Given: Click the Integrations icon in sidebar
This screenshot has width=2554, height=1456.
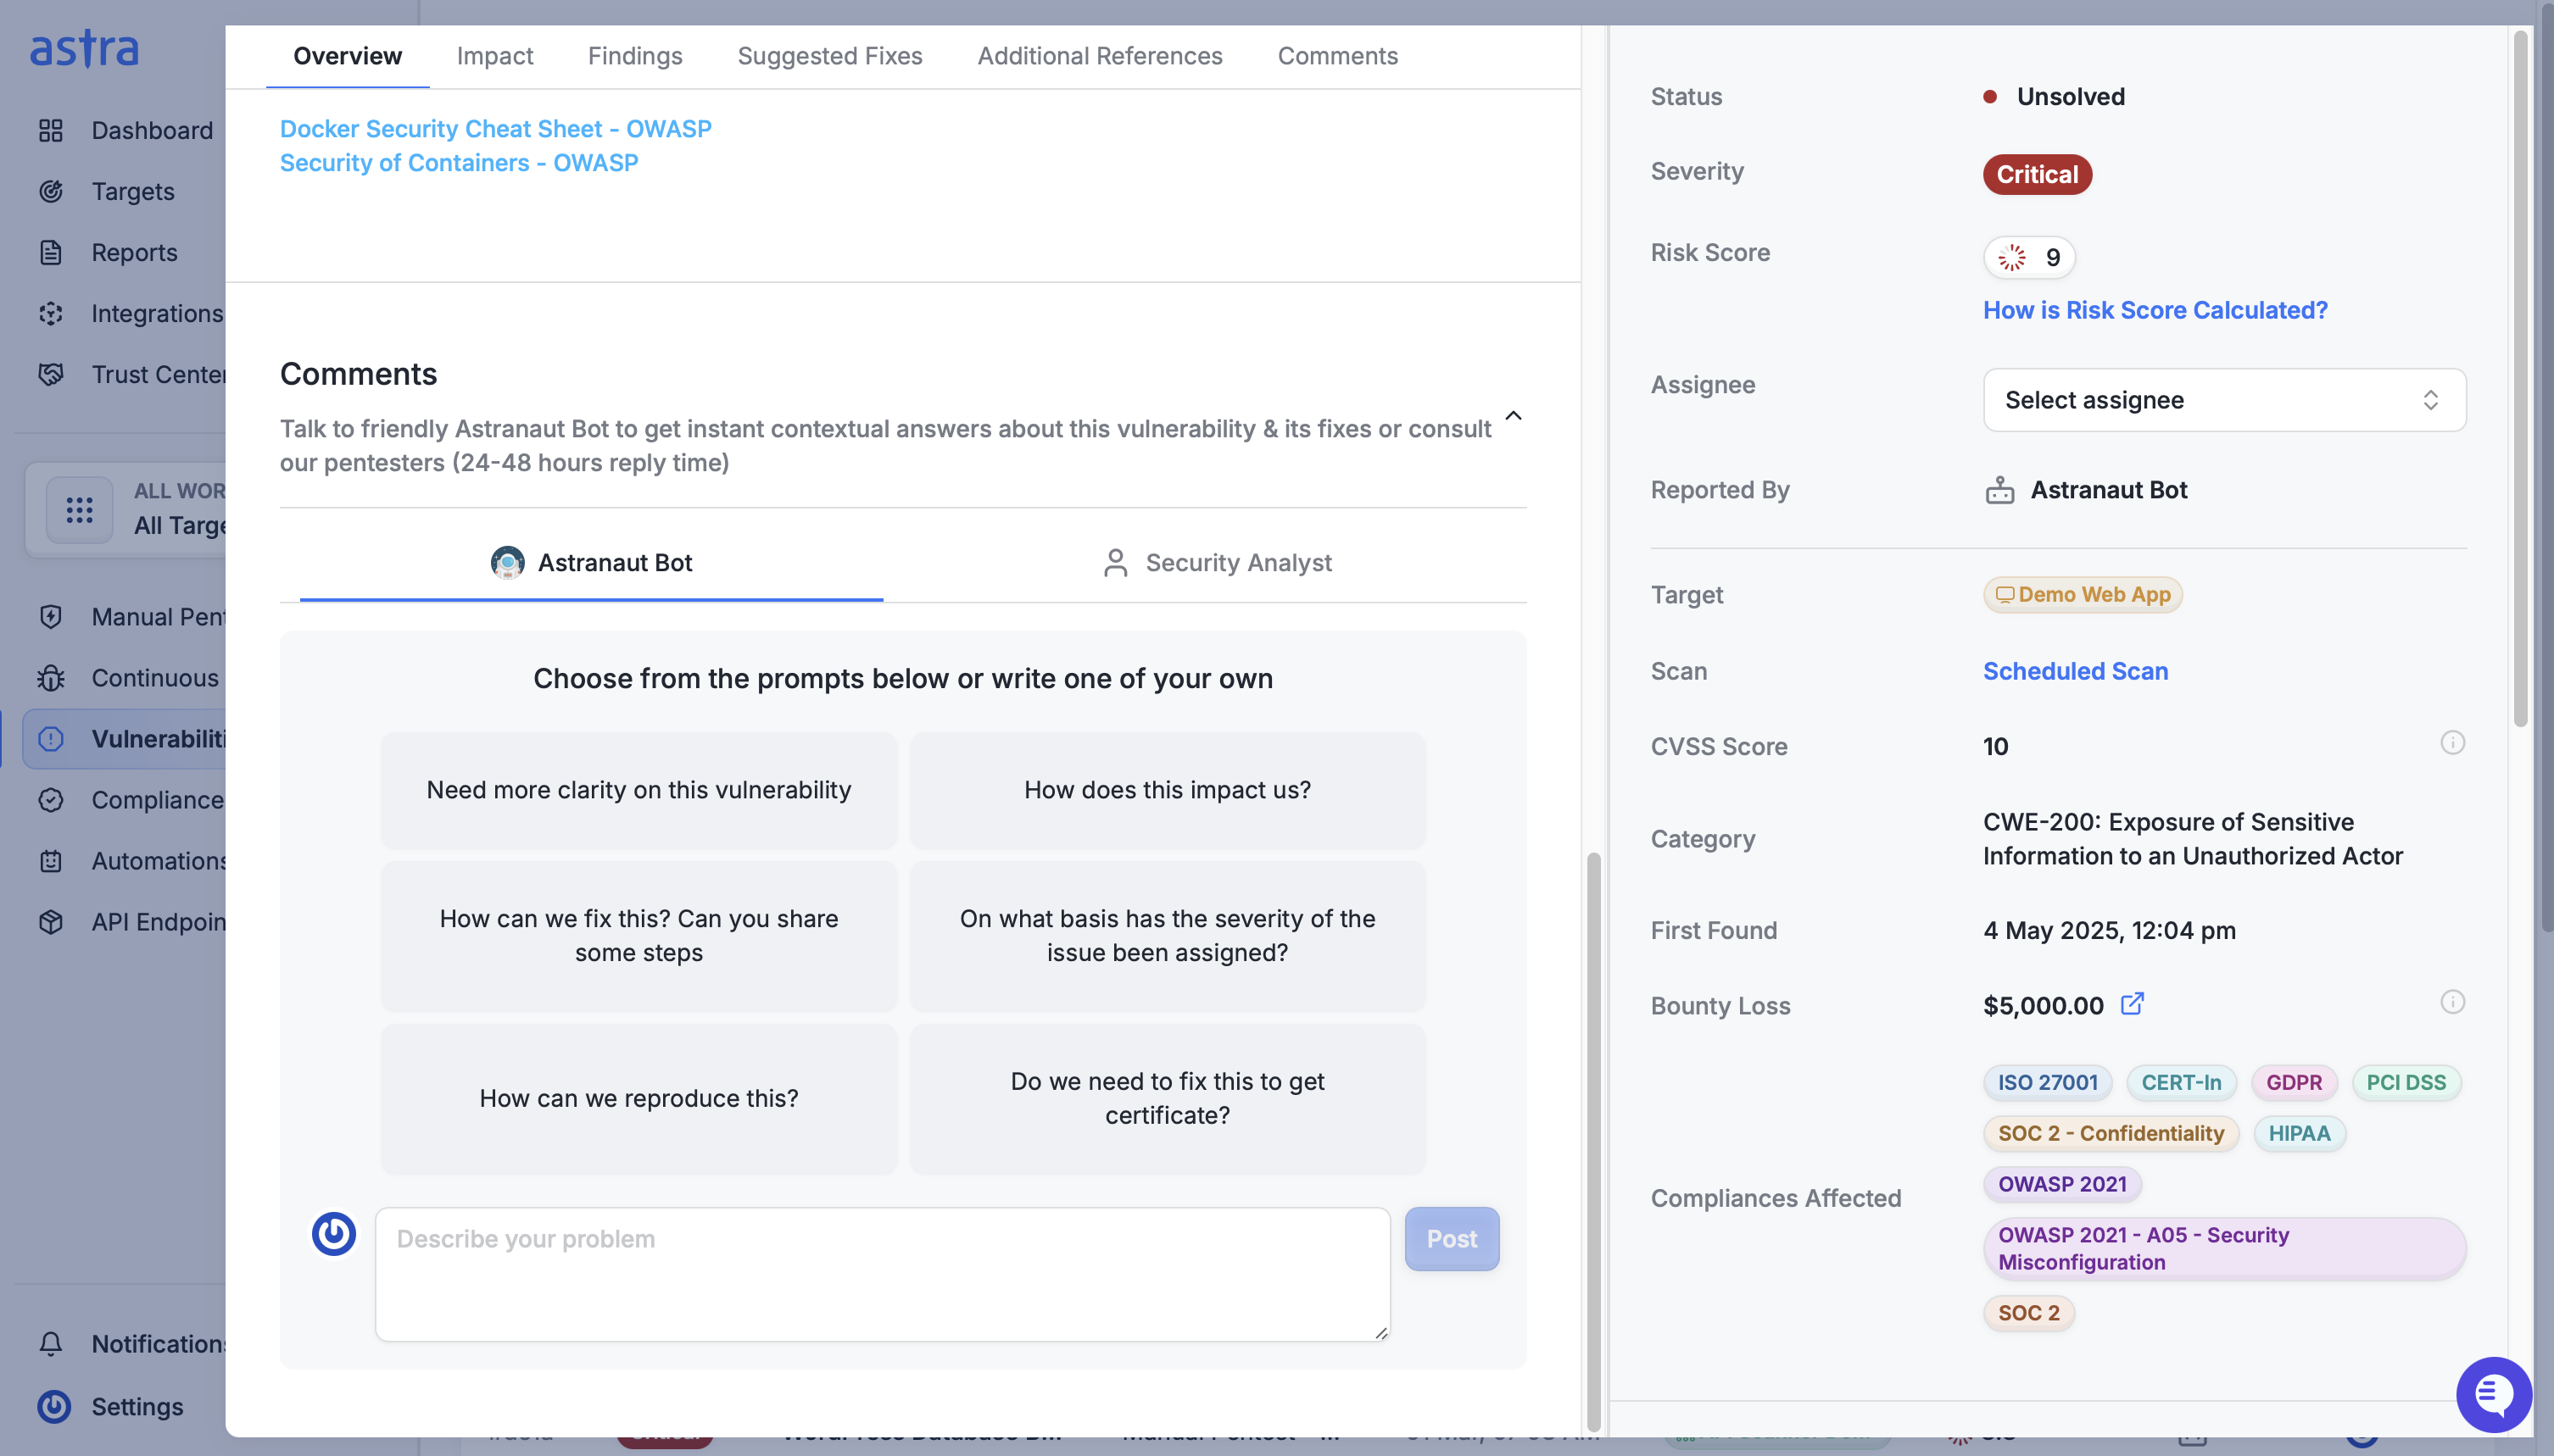Looking at the screenshot, I should pyautogui.click(x=51, y=313).
